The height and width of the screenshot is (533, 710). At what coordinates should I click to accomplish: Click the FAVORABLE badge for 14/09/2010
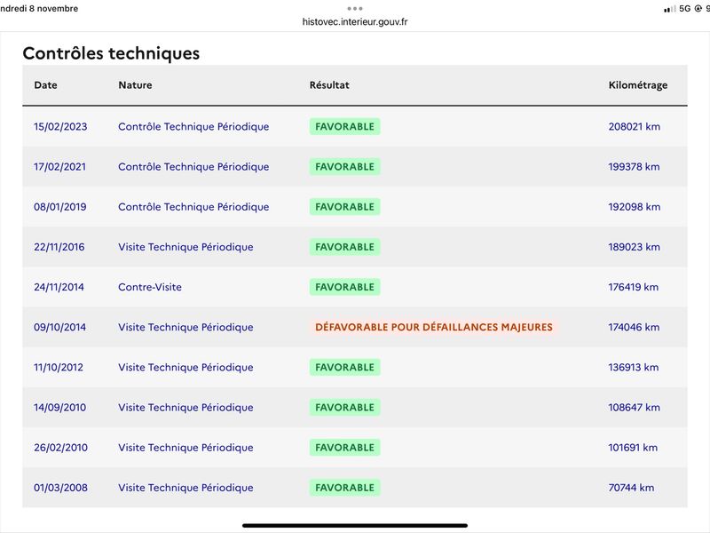[x=344, y=408]
